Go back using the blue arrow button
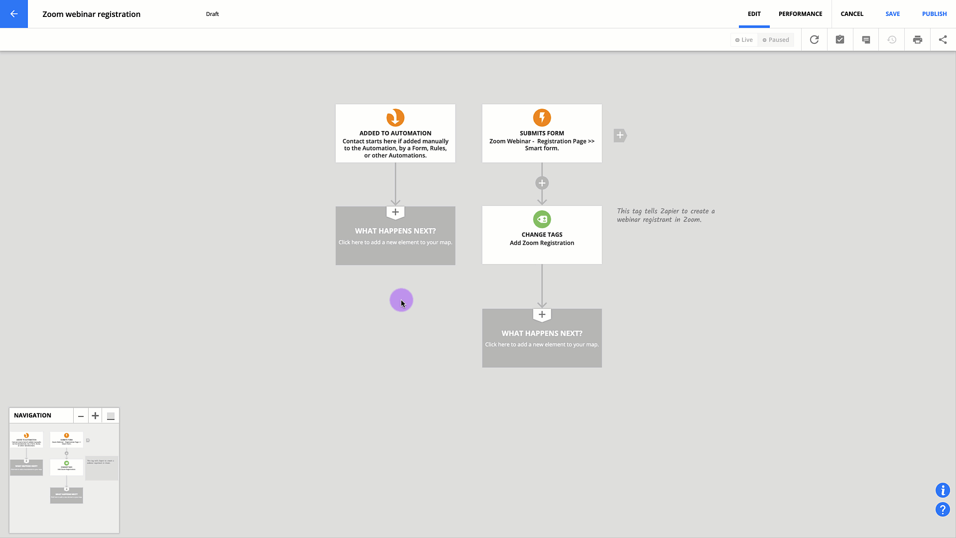 point(14,14)
